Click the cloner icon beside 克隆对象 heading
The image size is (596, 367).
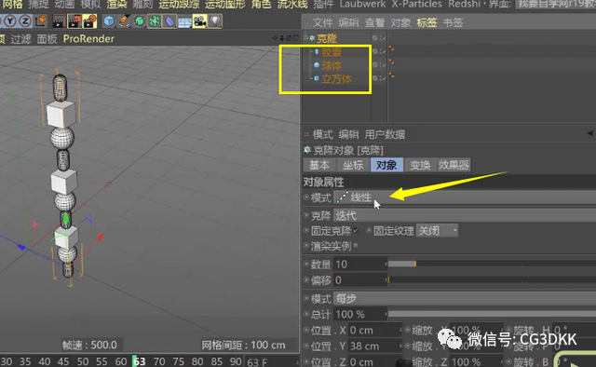tap(307, 150)
